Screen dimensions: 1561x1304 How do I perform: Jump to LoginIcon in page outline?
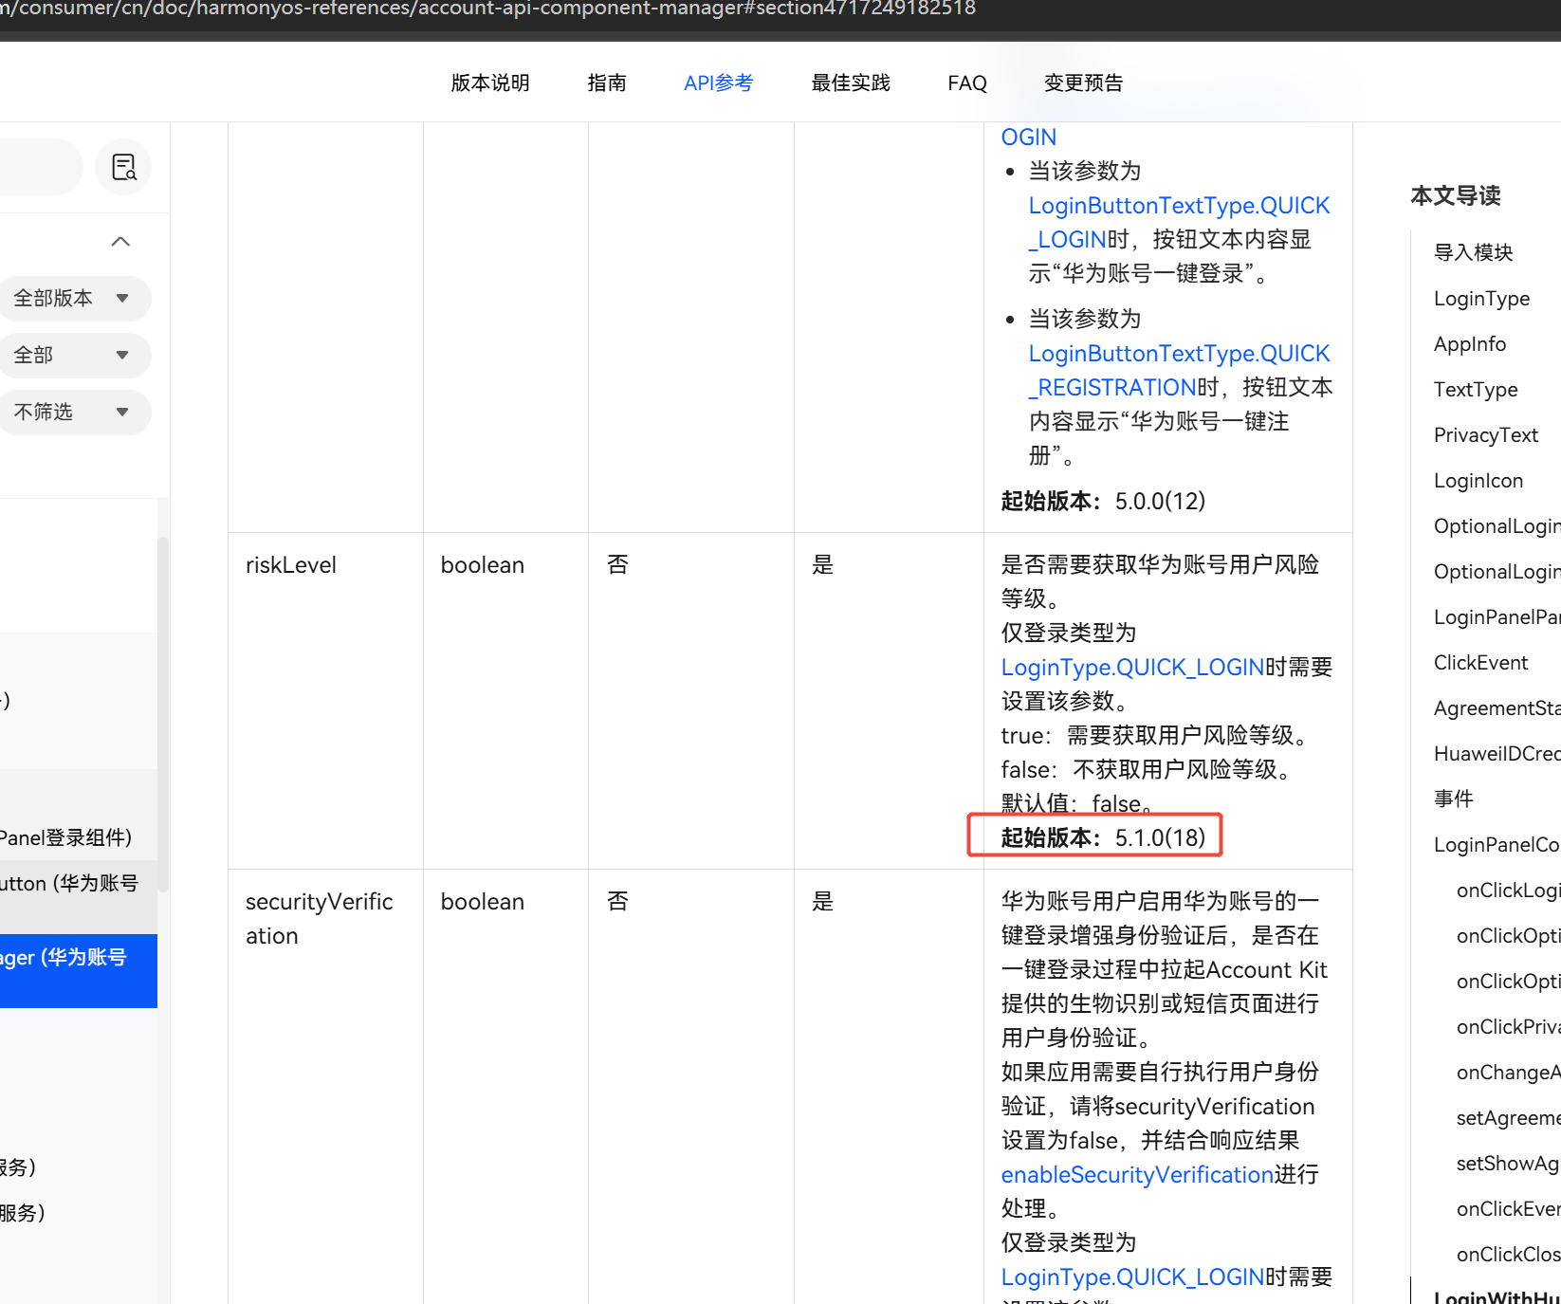[x=1478, y=481]
